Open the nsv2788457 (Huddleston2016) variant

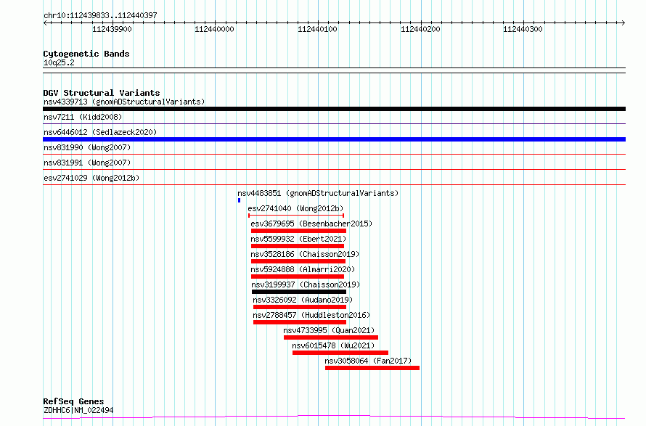[x=311, y=315]
